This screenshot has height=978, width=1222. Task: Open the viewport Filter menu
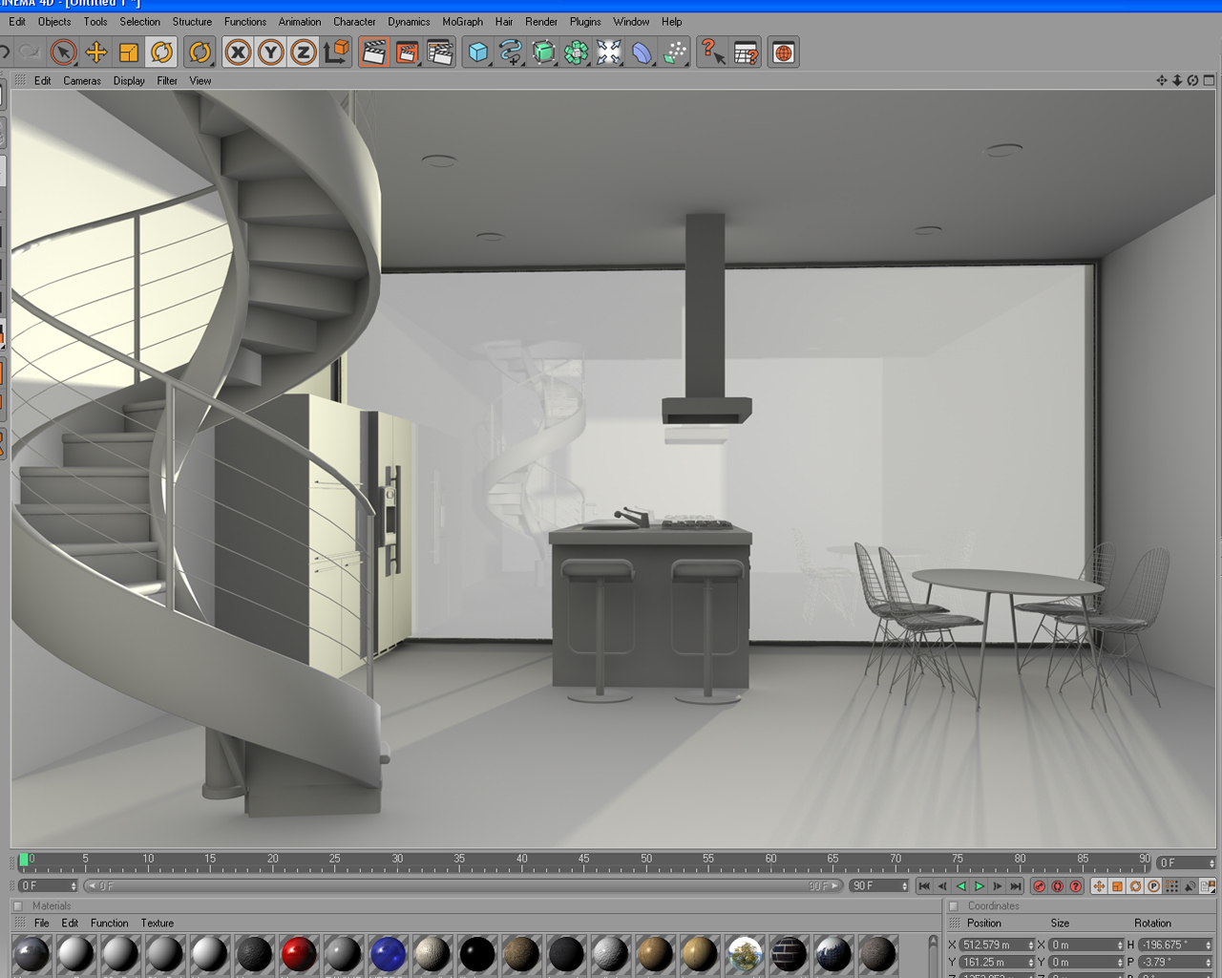pyautogui.click(x=167, y=81)
